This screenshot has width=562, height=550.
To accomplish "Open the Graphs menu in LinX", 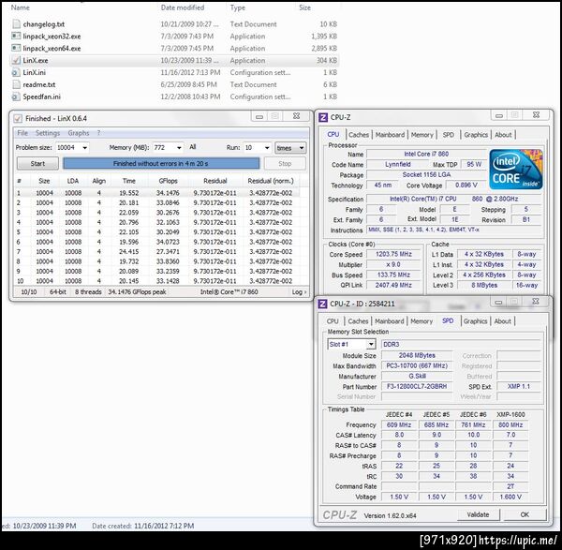I will [79, 133].
